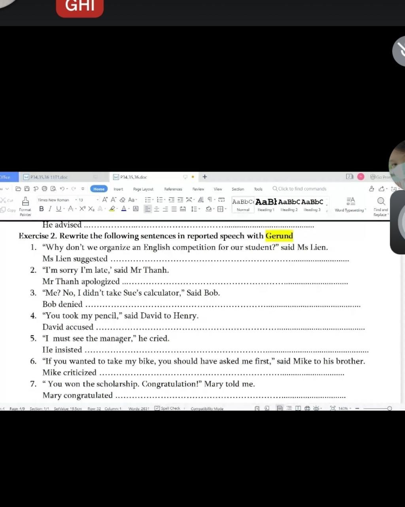This screenshot has width=405, height=507.
Task: Pick the font color swatch
Action: [x=124, y=209]
